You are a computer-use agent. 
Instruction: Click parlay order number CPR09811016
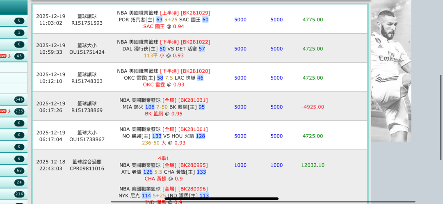pos(87,169)
